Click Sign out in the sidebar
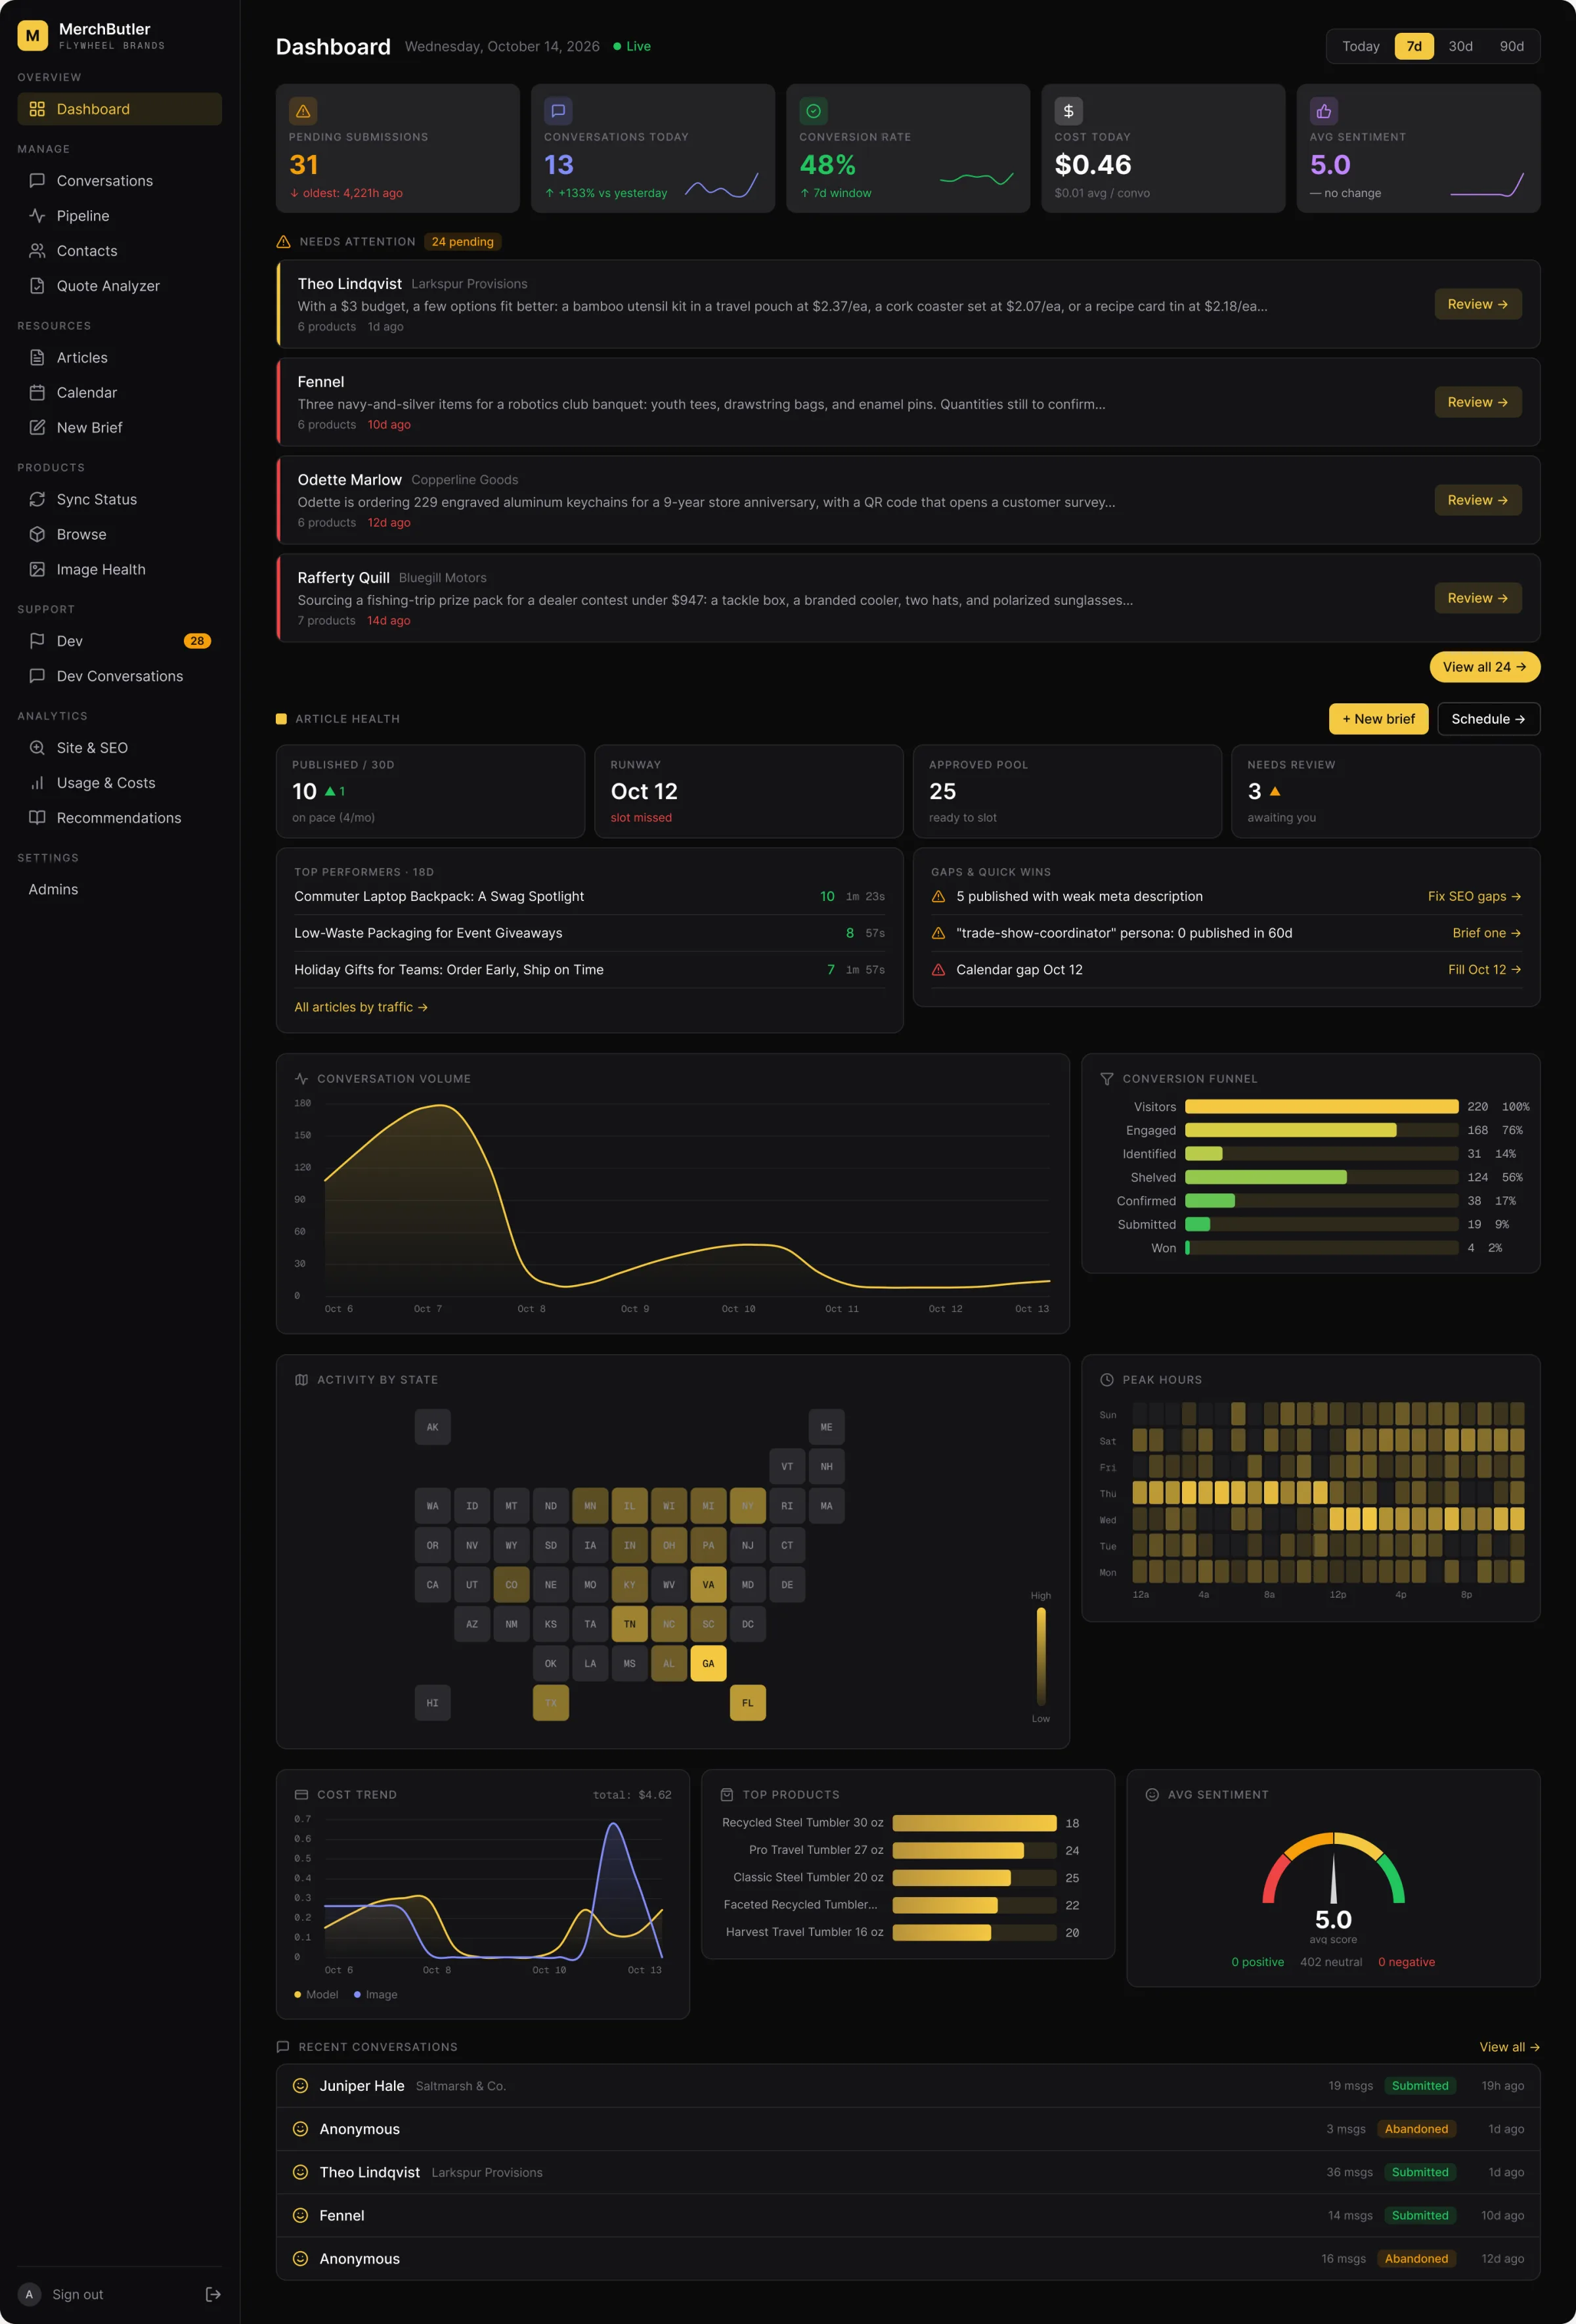The image size is (1576, 2324). [x=78, y=2294]
